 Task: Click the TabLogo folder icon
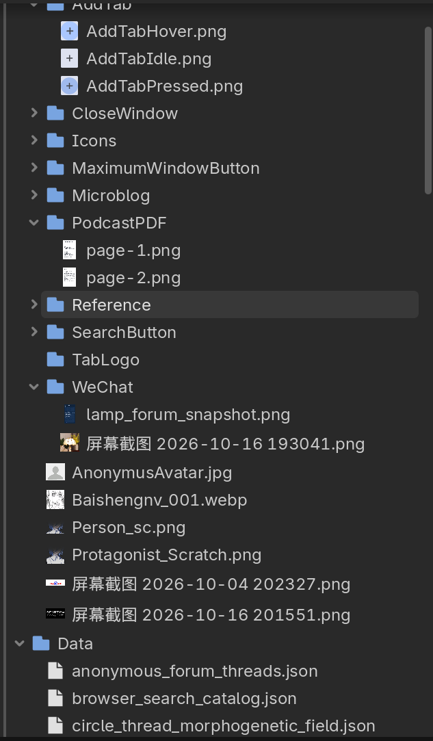55,360
